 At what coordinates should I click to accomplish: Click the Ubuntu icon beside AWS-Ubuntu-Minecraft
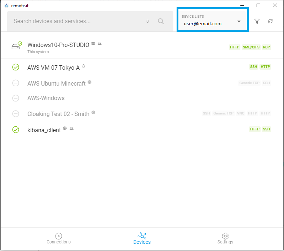pyautogui.click(x=89, y=82)
